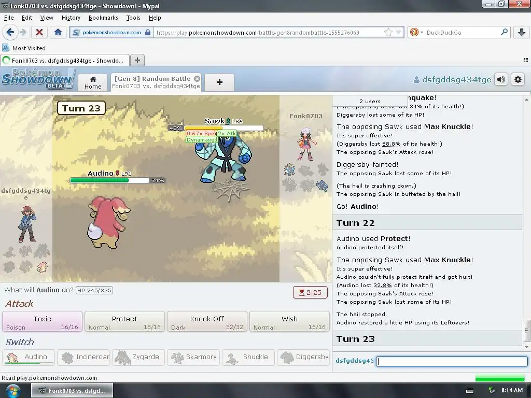The width and height of the screenshot is (531, 398).
Task: Open the Edit menu
Action: 27,18
